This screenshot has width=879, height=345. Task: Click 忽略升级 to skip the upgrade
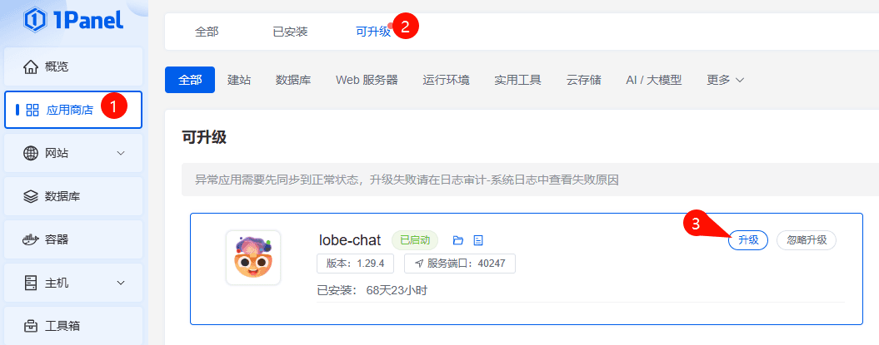pyautogui.click(x=806, y=239)
